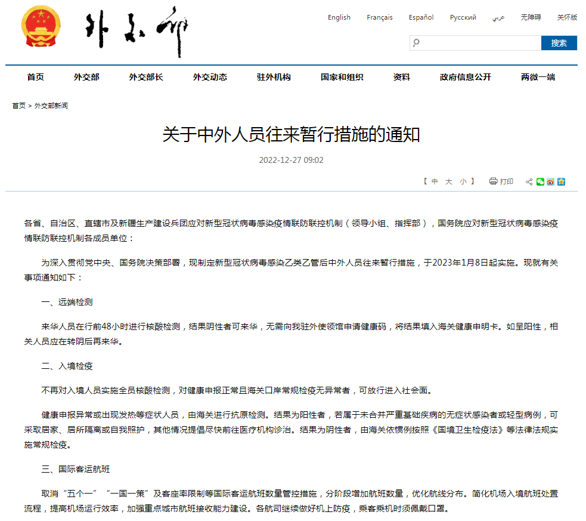This screenshot has width=586, height=521.
Task: Click the printer icon
Action: [x=493, y=181]
